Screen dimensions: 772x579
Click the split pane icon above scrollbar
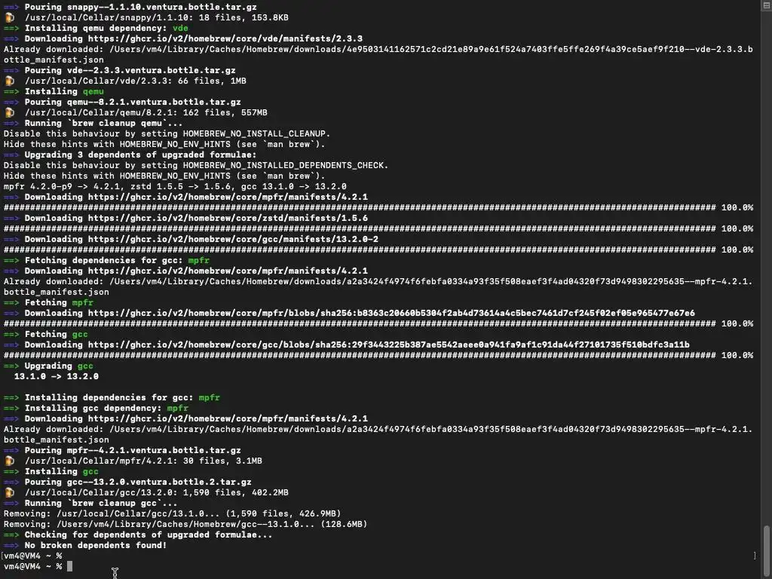coord(766,5)
